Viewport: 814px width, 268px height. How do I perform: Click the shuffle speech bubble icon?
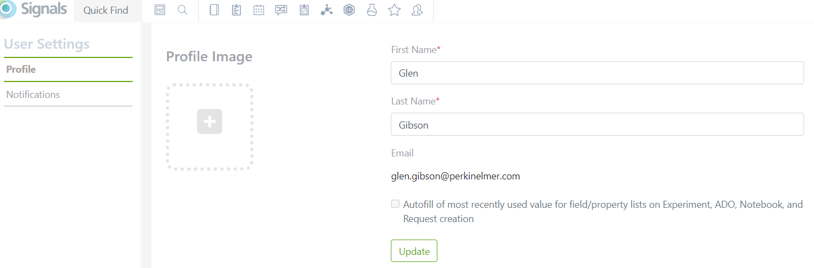pos(281,10)
